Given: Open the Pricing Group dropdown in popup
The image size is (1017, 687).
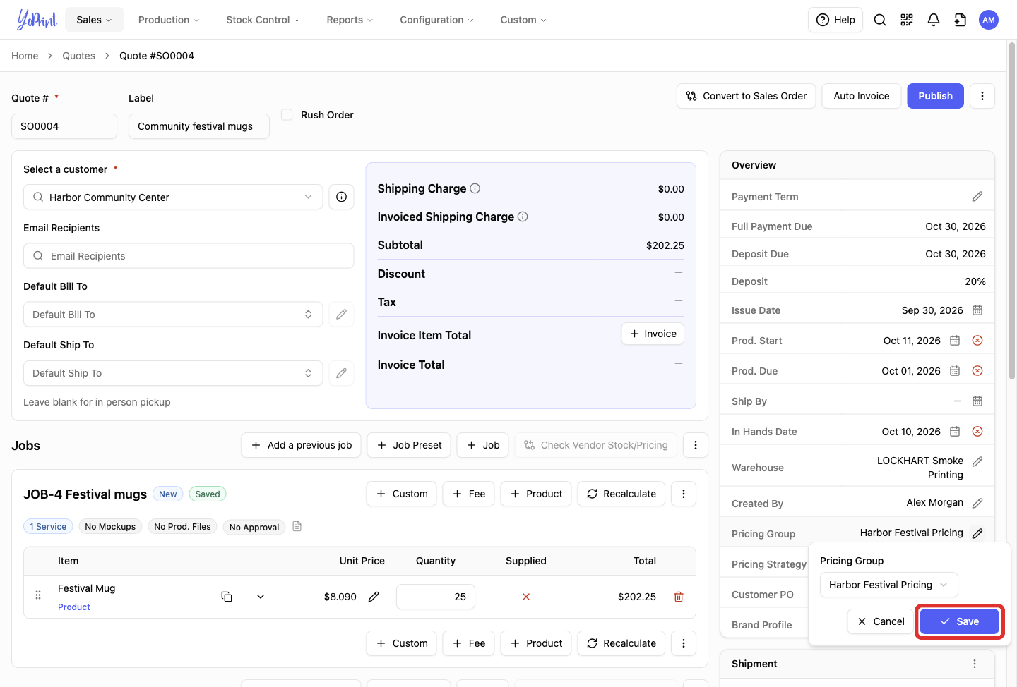Looking at the screenshot, I should (889, 585).
